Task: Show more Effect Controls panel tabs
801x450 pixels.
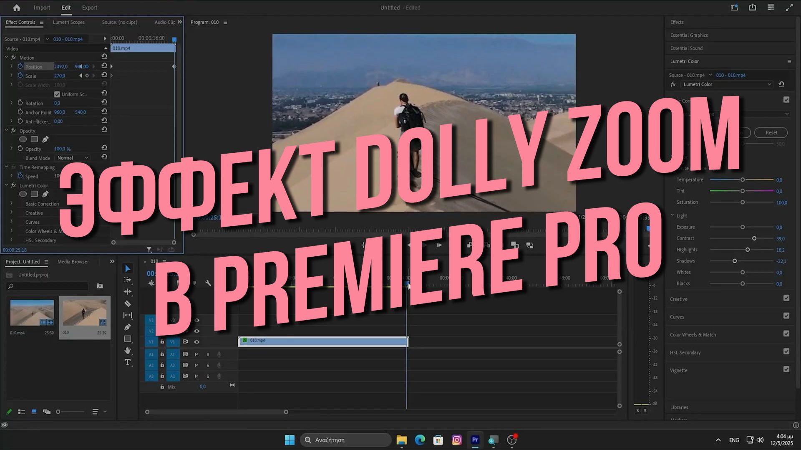Action: tap(180, 22)
